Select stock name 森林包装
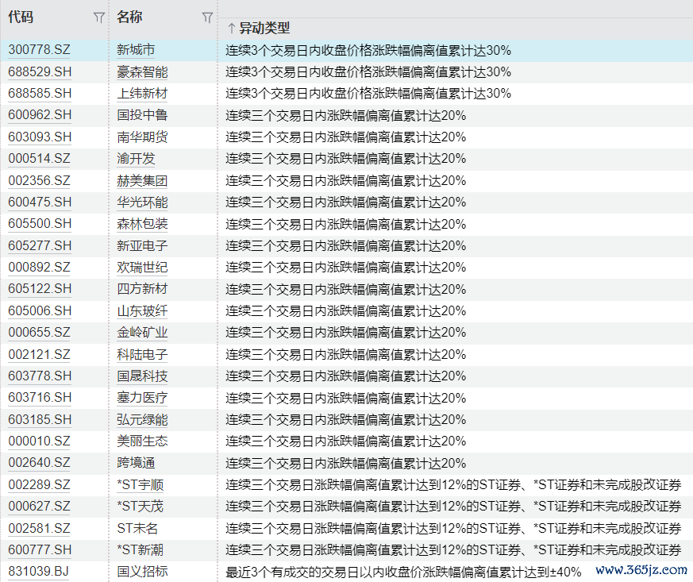This screenshot has width=693, height=582. [142, 224]
